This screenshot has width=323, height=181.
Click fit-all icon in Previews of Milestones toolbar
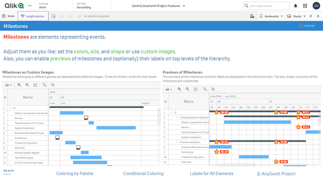tap(196, 89)
